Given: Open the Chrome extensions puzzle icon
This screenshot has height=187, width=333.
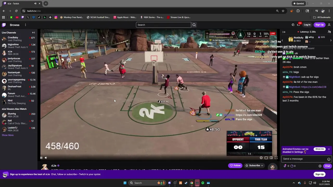Looking at the screenshot, I should tap(298, 11).
